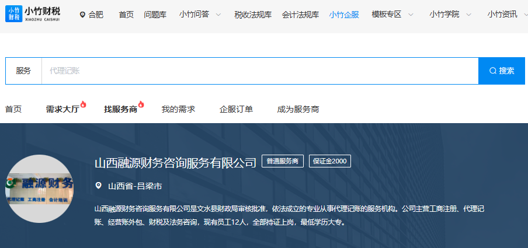Click the 山西省-吕梁市 location text

tap(135, 186)
